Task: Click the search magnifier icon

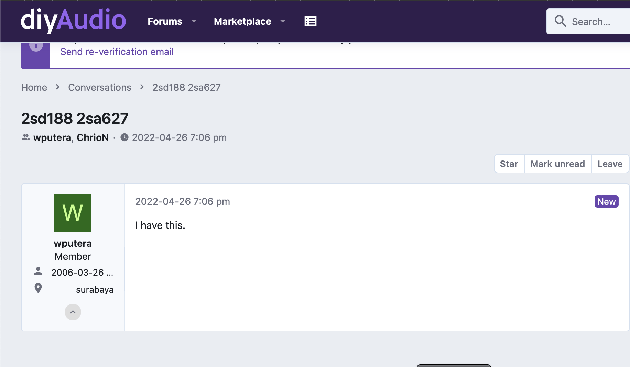Action: (x=560, y=21)
